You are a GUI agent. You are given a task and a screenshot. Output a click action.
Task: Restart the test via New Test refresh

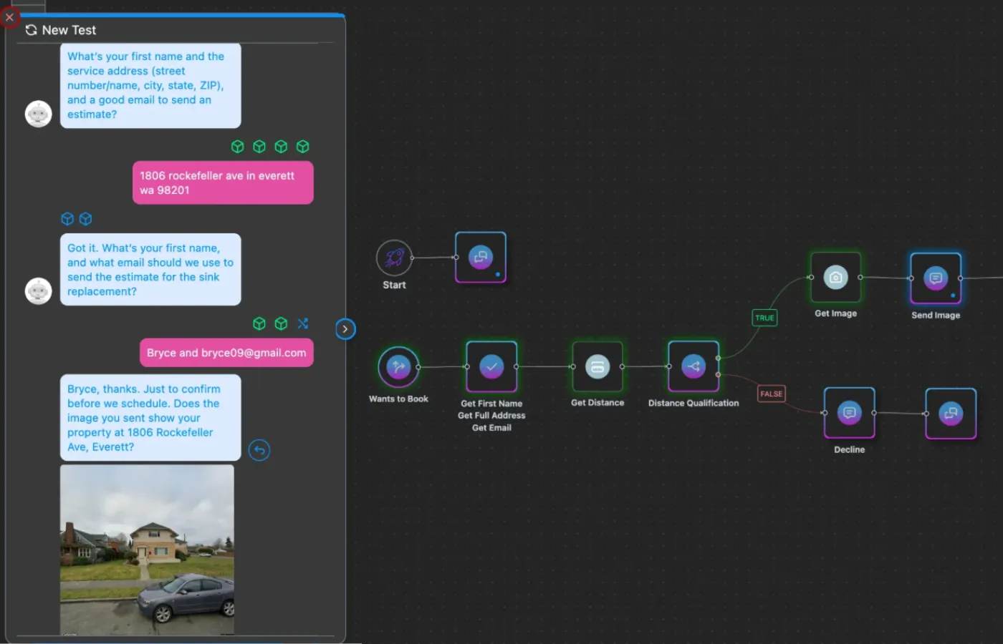[x=31, y=30]
